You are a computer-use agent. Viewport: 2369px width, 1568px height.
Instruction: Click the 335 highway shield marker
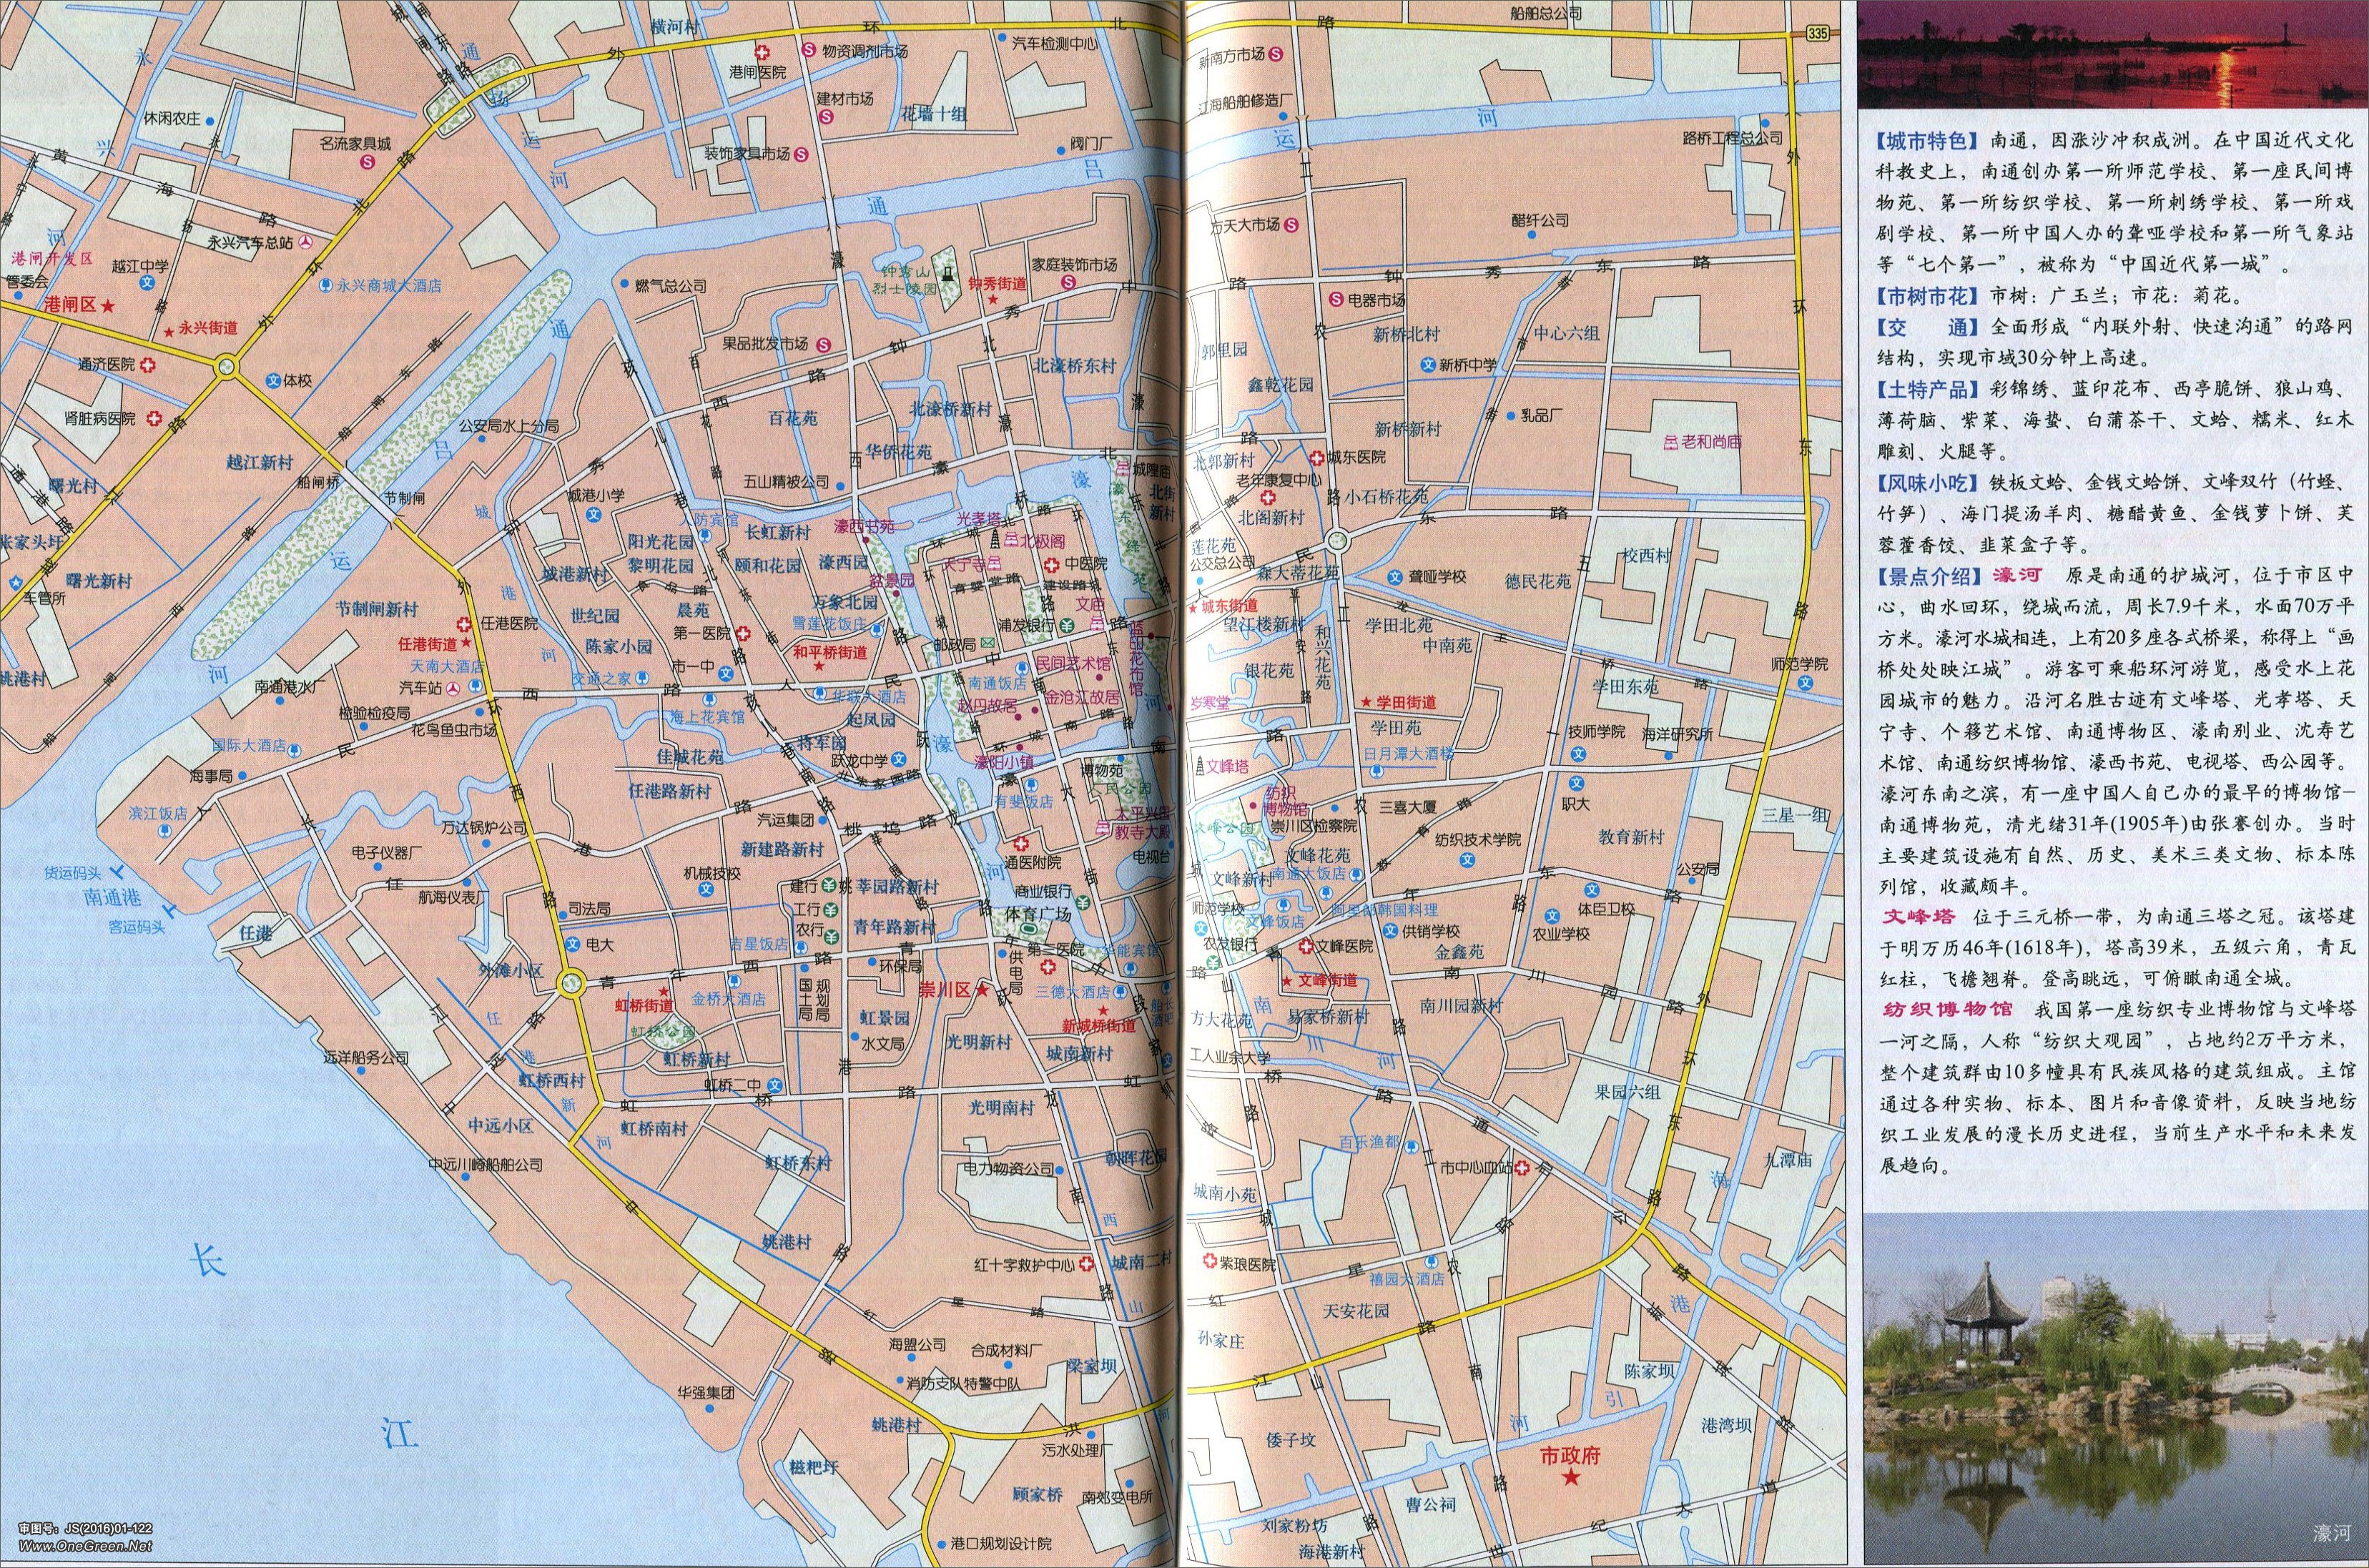tap(1817, 34)
